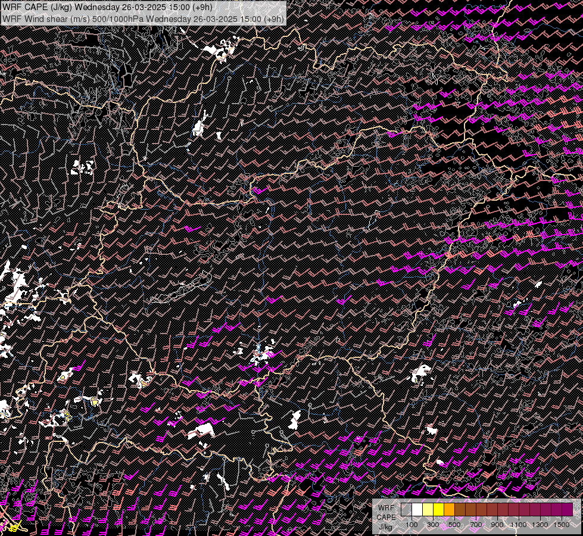Click the rightmost purple legend swatch
583x536 pixels.
tap(568, 510)
